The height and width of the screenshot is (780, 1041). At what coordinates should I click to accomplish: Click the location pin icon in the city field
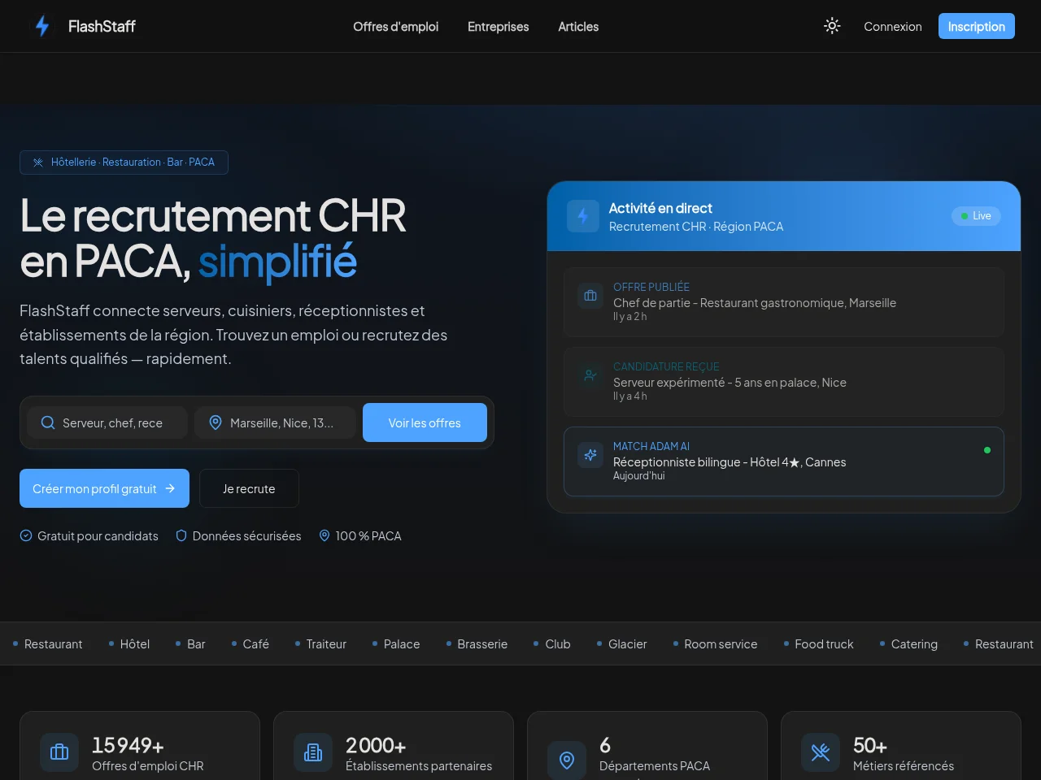(x=216, y=422)
